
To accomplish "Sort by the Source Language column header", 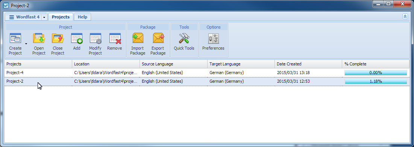I will tap(173, 64).
